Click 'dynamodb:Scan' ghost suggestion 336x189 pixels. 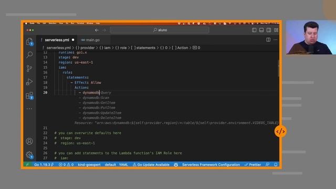pyautogui.click(x=96, y=98)
